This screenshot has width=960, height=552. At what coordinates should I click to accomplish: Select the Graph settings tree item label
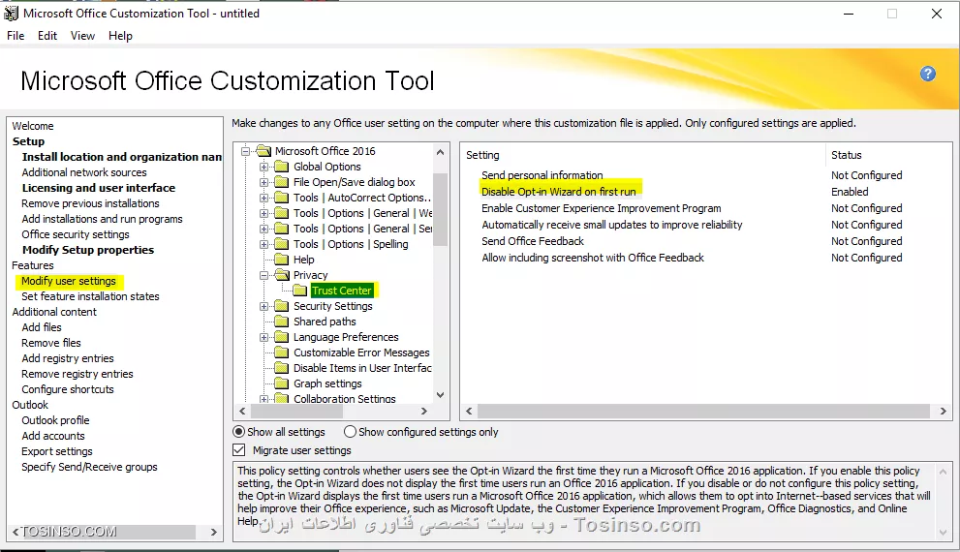[327, 383]
